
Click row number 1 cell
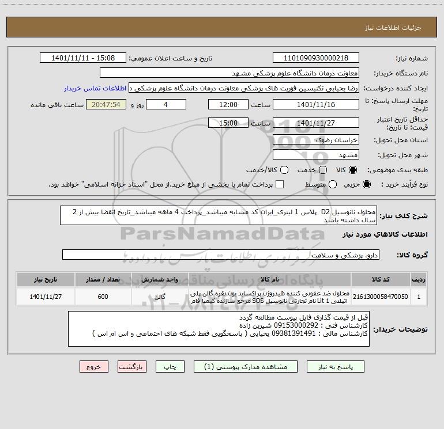point(419,297)
